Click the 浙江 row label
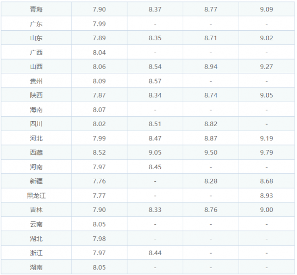 (36, 253)
